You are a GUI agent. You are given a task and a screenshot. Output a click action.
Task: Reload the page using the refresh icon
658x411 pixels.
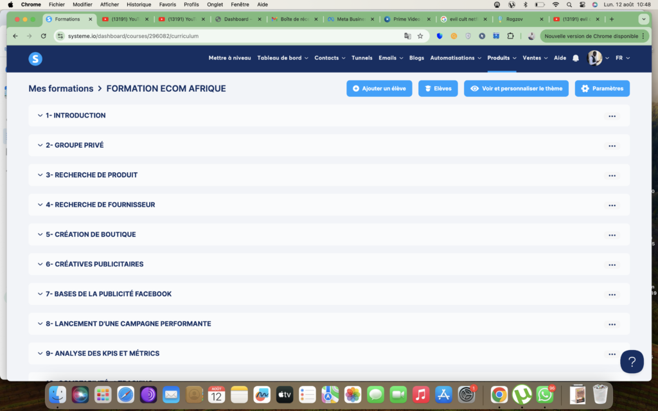click(44, 36)
